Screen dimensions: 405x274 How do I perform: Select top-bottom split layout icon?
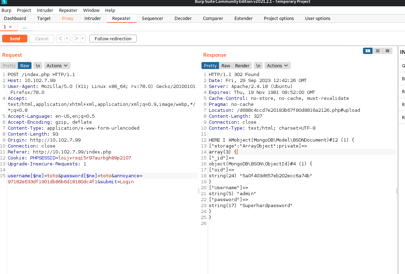(377, 51)
